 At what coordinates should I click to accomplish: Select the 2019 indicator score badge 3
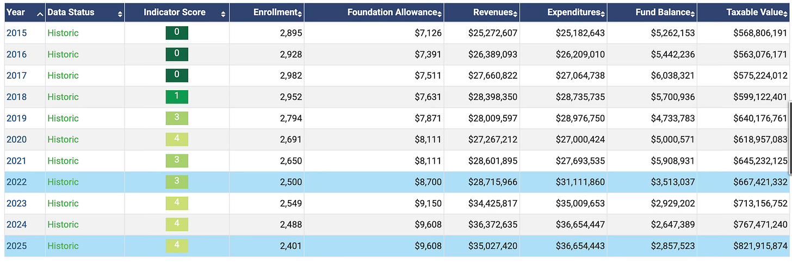177,118
